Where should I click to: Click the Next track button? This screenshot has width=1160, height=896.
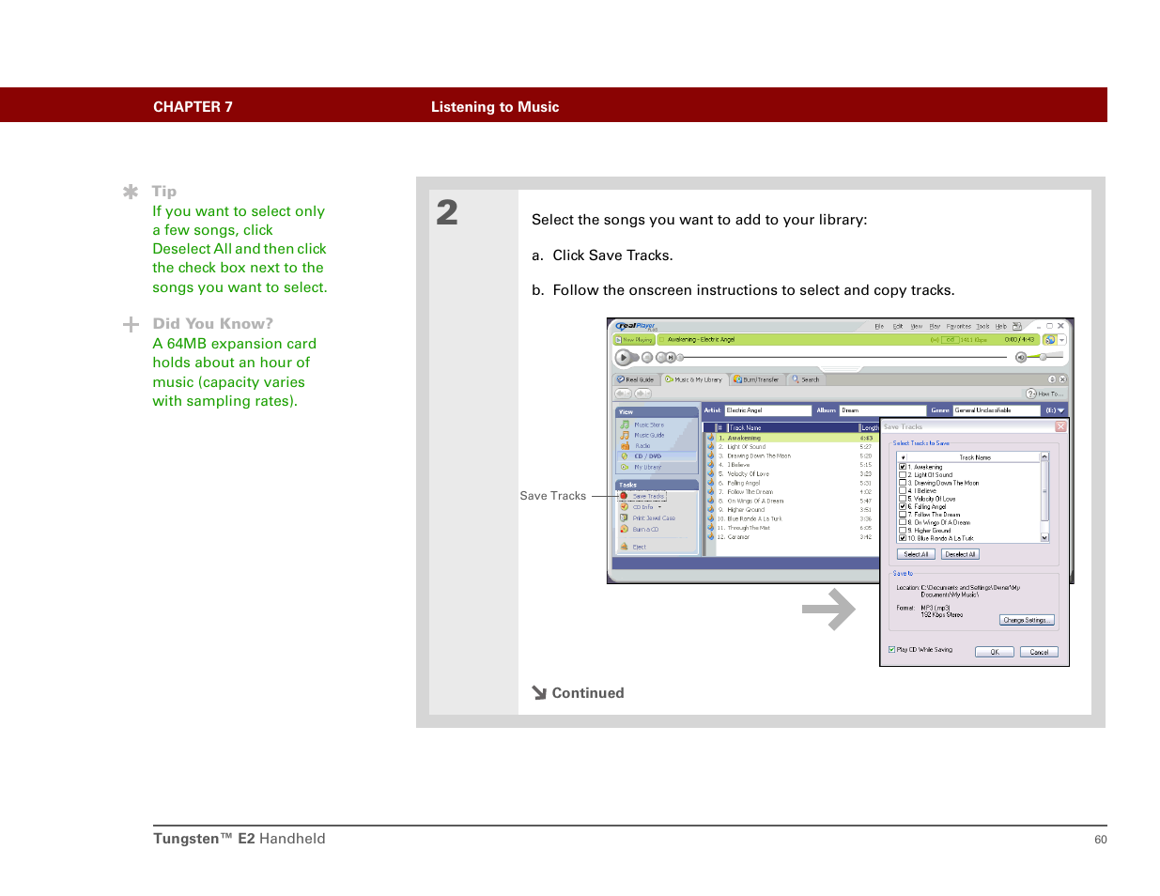tap(671, 357)
